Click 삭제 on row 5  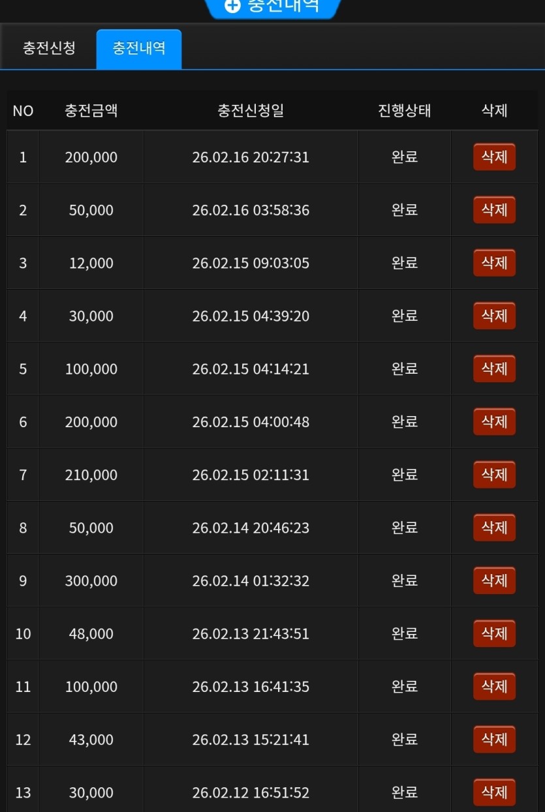[494, 368]
